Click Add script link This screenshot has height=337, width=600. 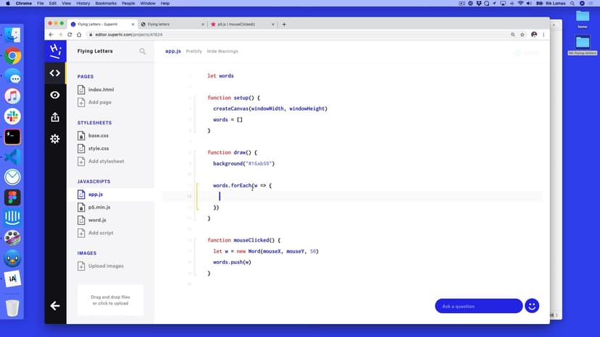click(x=101, y=233)
